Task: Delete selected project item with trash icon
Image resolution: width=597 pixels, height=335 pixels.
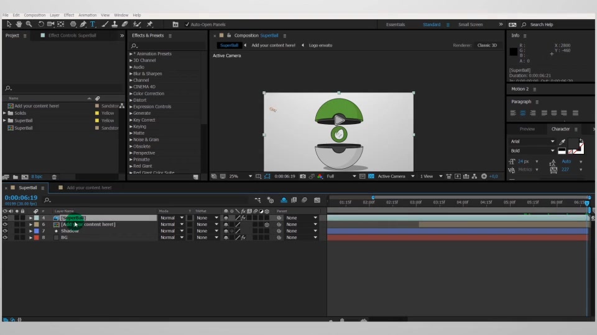Action: point(54,177)
